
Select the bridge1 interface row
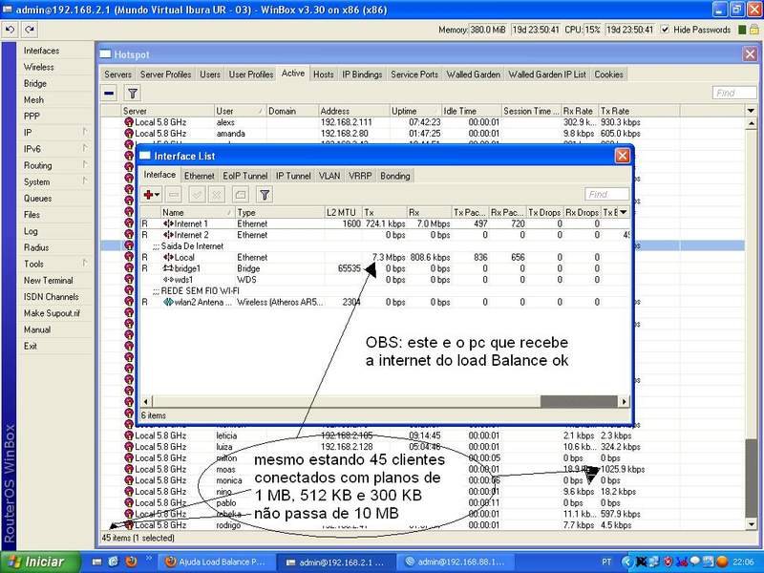[x=384, y=268]
